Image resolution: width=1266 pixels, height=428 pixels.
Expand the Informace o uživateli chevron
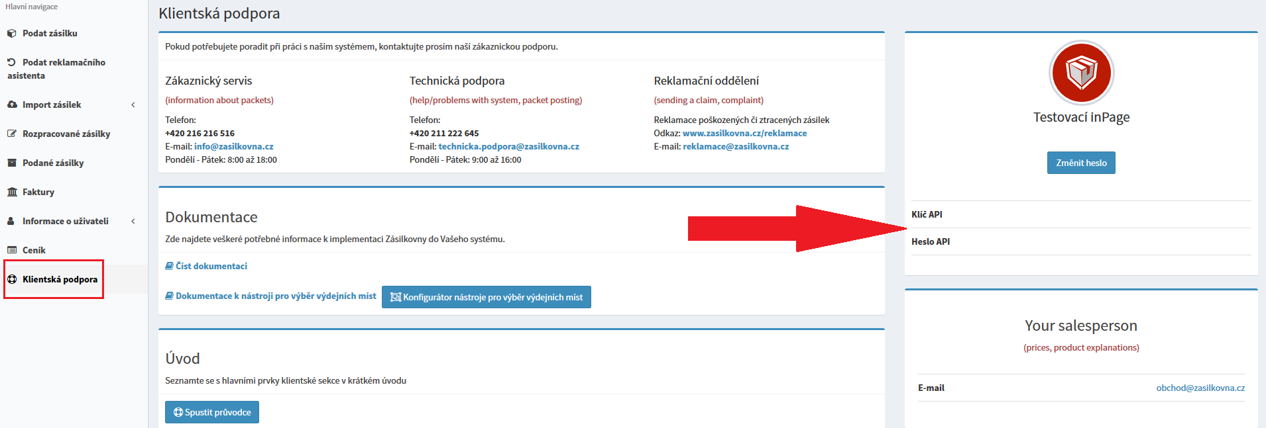(x=133, y=221)
